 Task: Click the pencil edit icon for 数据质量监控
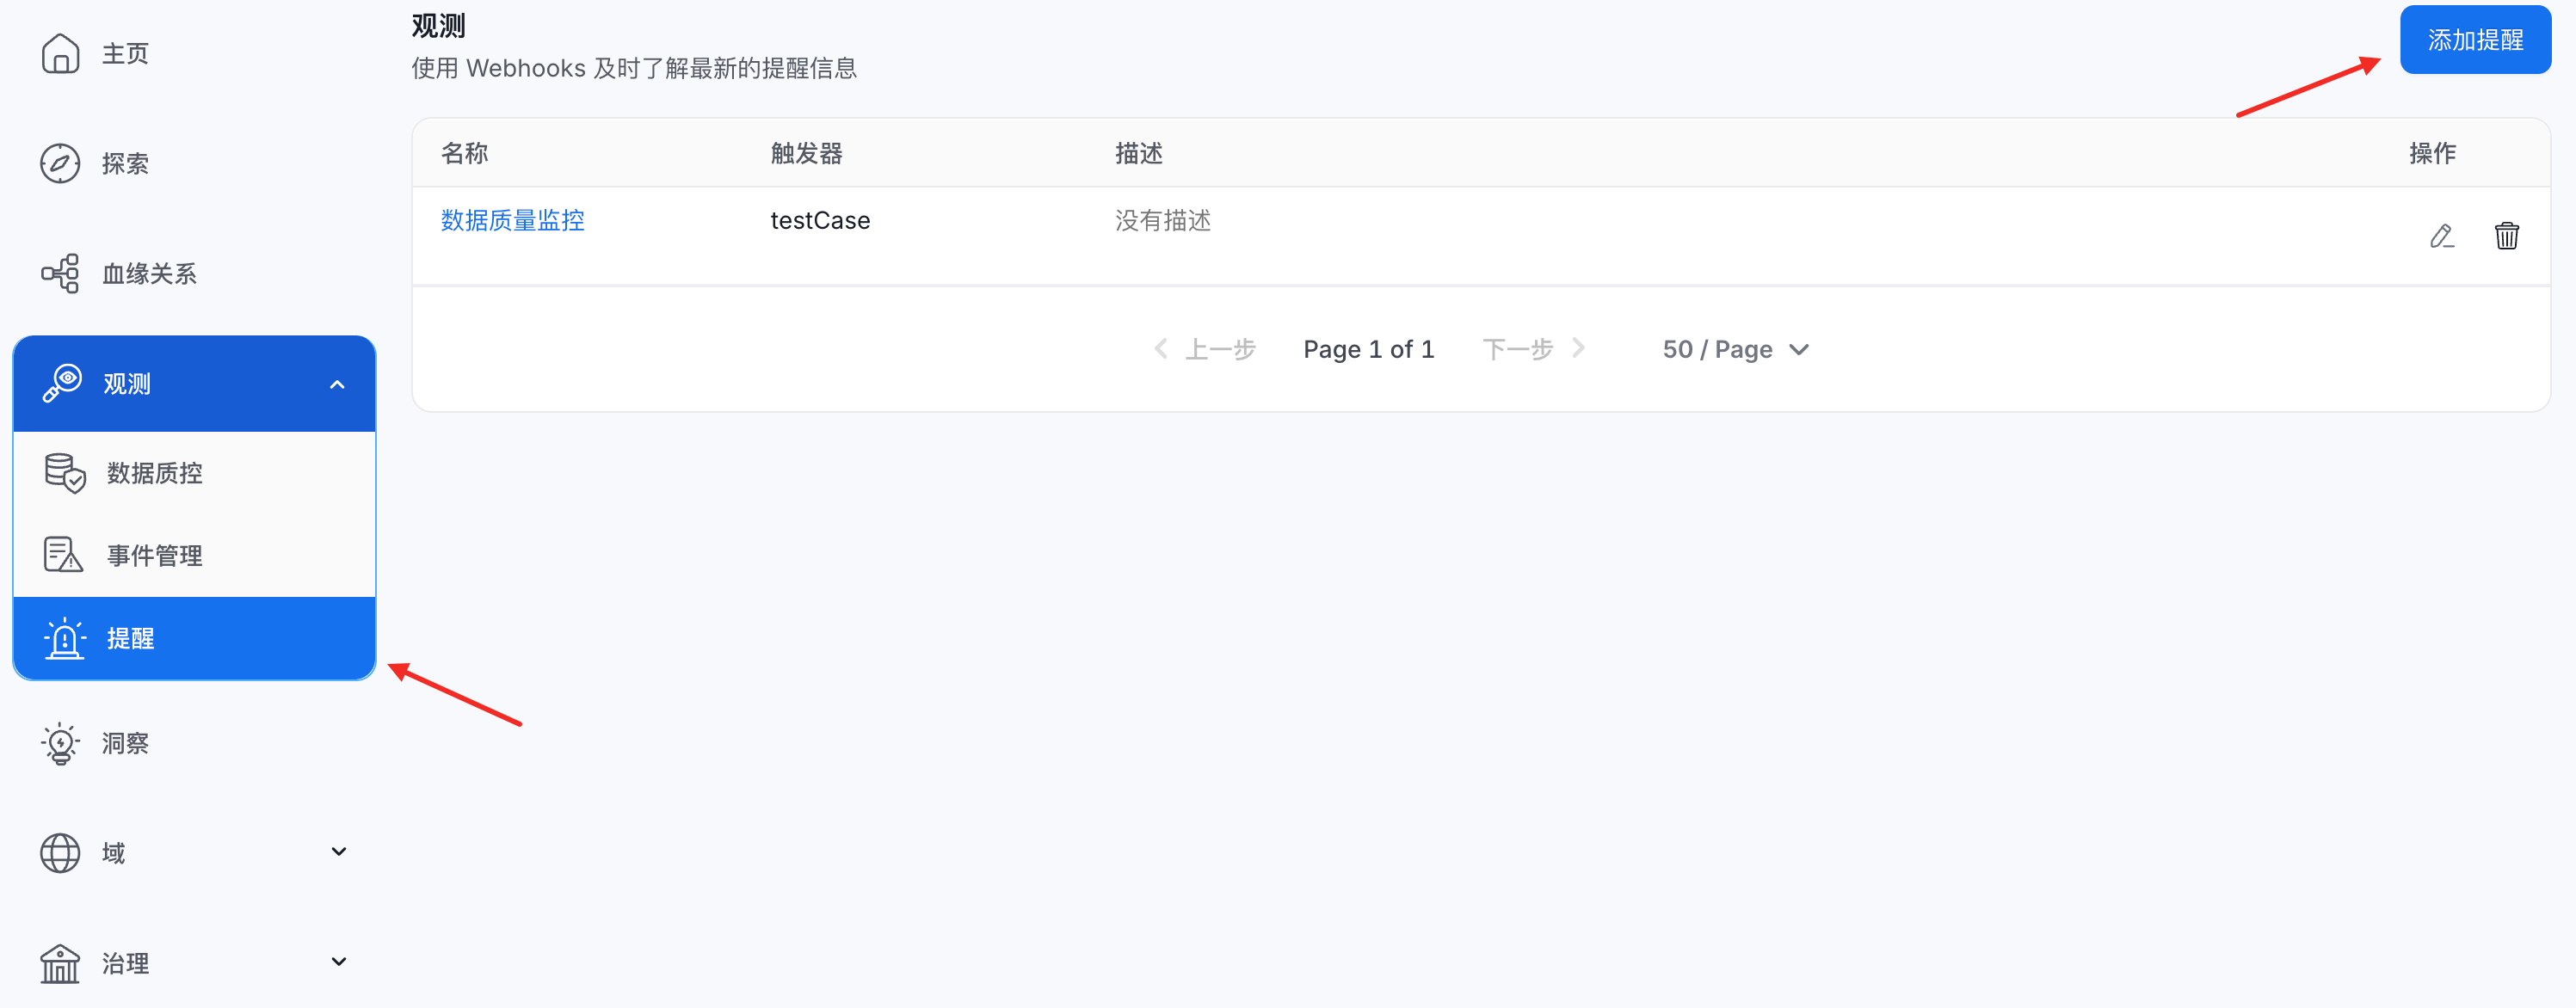2441,236
